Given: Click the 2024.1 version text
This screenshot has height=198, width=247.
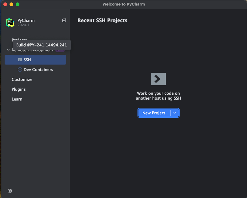Looking at the screenshot, I should coord(23,25).
